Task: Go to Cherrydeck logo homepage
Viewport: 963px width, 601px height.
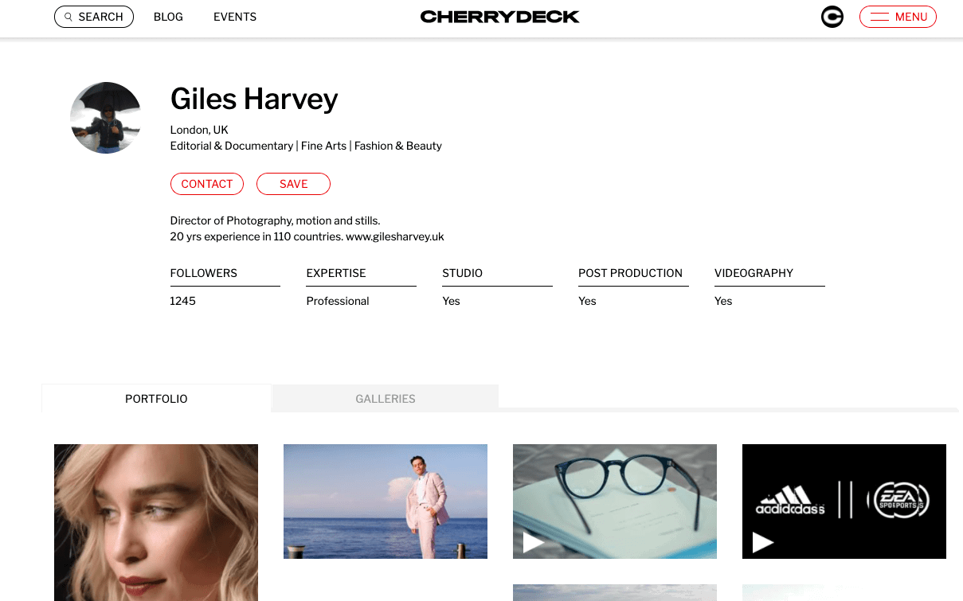Action: [x=499, y=17]
